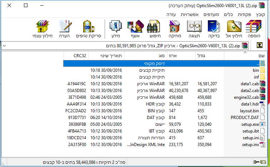Click the data1.hdr file icon
Image resolution: width=270 pixels, height=167 pixels.
pos(262,104)
